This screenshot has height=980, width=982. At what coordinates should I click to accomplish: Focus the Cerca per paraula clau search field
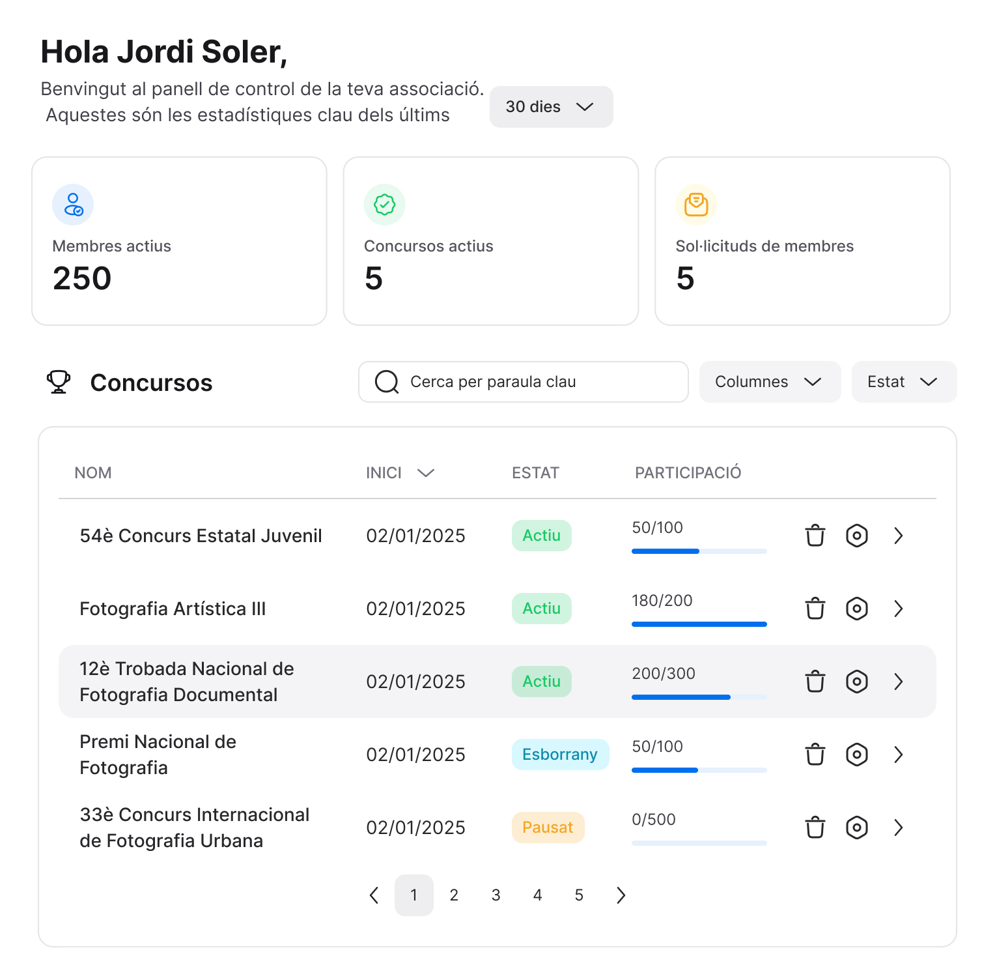pos(523,382)
